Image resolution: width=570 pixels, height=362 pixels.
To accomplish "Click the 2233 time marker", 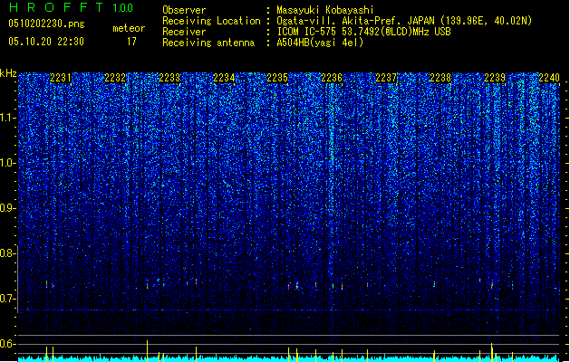I will click(169, 78).
